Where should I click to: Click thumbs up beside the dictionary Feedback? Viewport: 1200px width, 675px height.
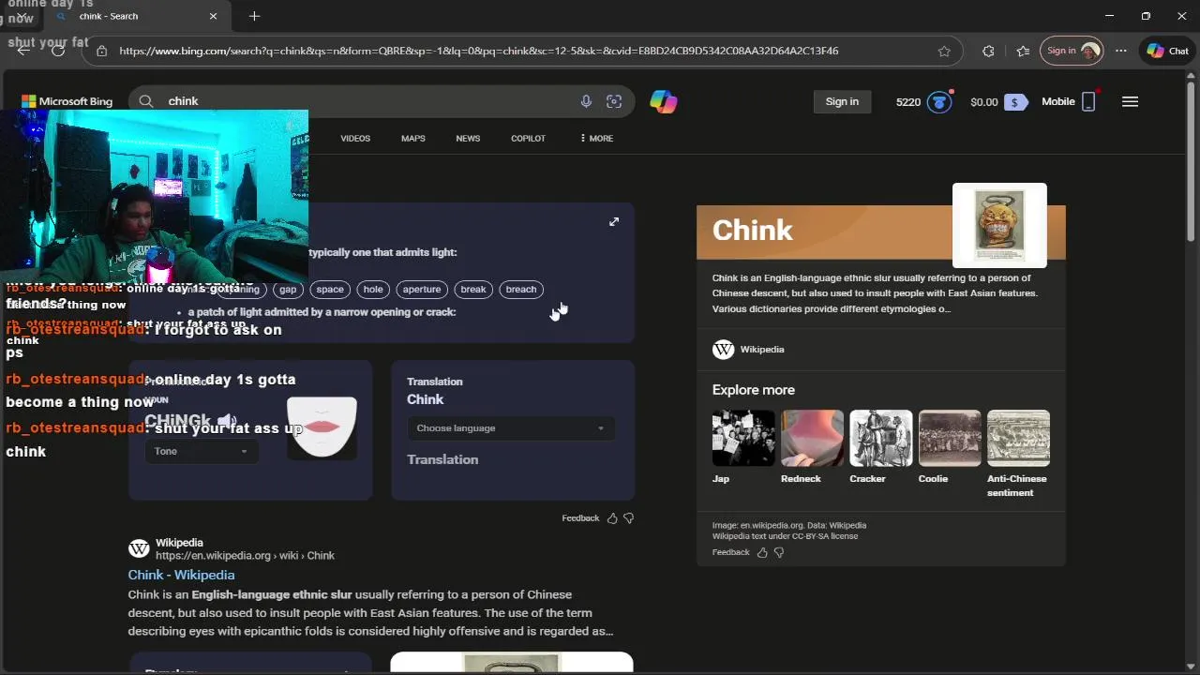(612, 517)
